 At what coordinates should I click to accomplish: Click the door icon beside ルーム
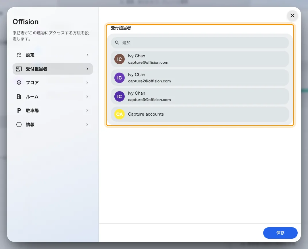(x=19, y=97)
